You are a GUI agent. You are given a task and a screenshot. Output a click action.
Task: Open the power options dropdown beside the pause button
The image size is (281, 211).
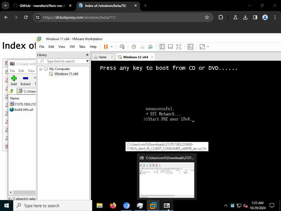(x=112, y=47)
